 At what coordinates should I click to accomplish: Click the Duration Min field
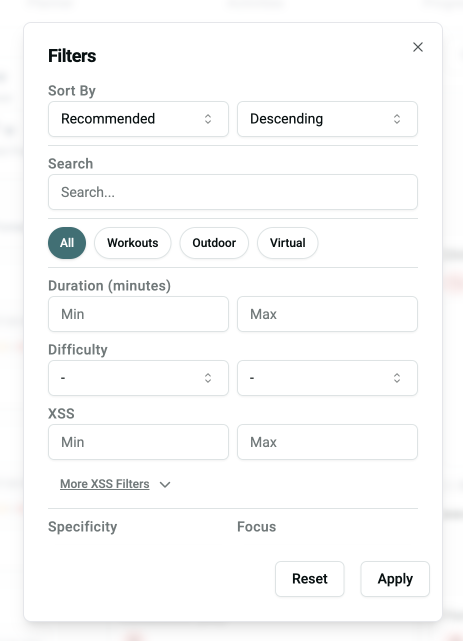(x=138, y=314)
